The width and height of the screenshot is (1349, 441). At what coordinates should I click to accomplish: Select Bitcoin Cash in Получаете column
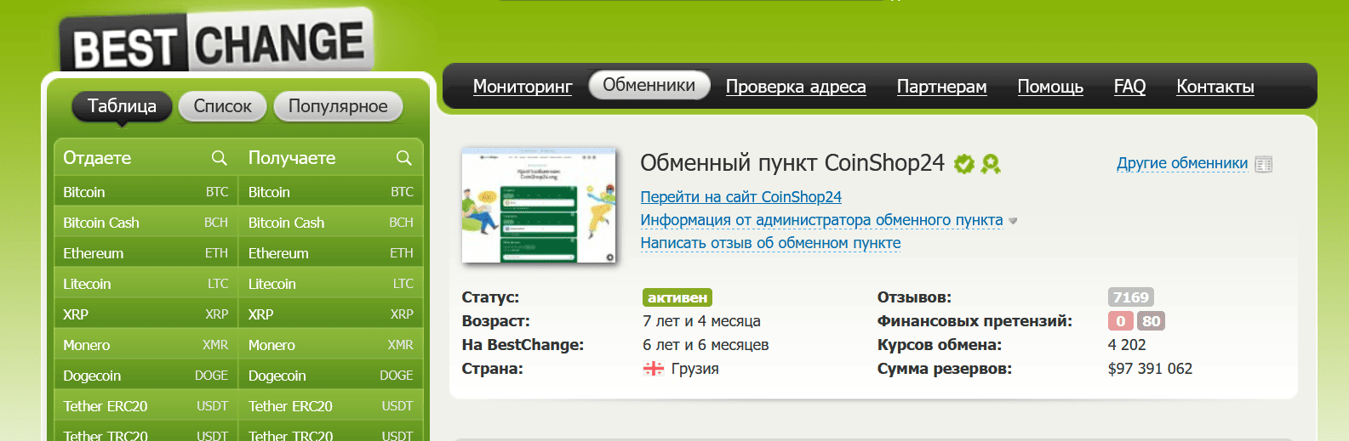[x=331, y=223]
